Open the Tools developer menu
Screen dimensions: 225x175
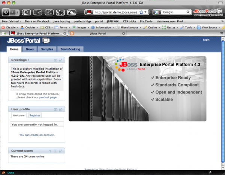coord(187,27)
